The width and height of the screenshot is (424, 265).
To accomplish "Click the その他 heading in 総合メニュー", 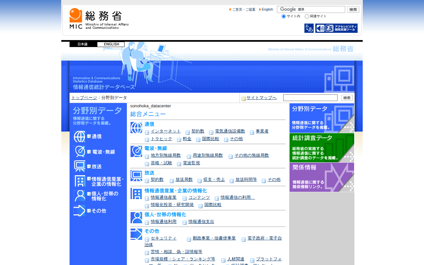I will click(152, 231).
